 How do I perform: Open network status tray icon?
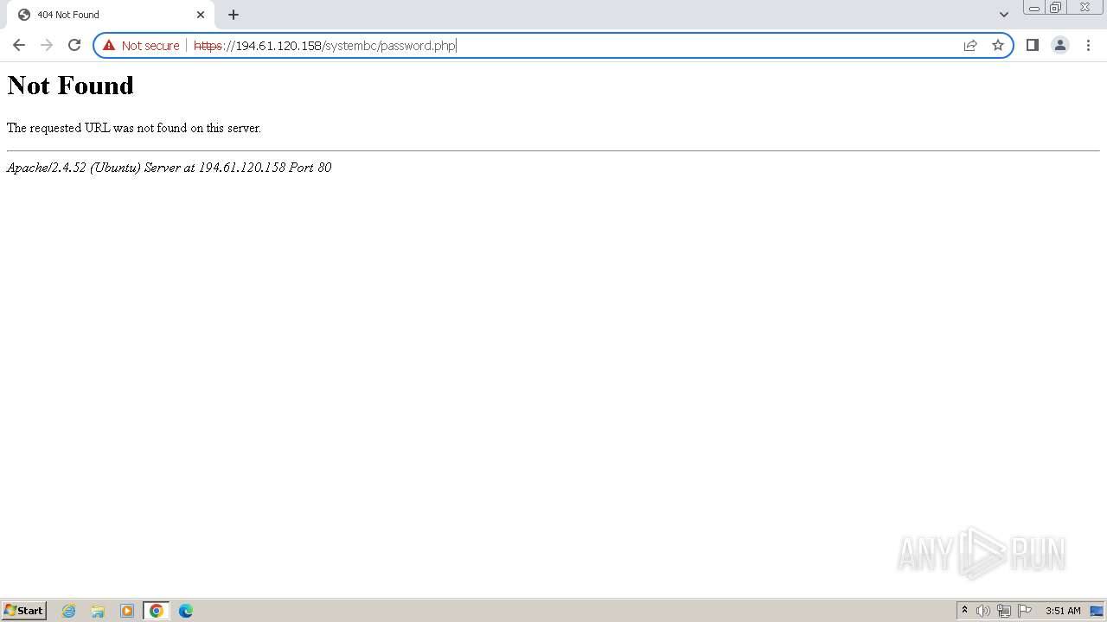[1004, 611]
